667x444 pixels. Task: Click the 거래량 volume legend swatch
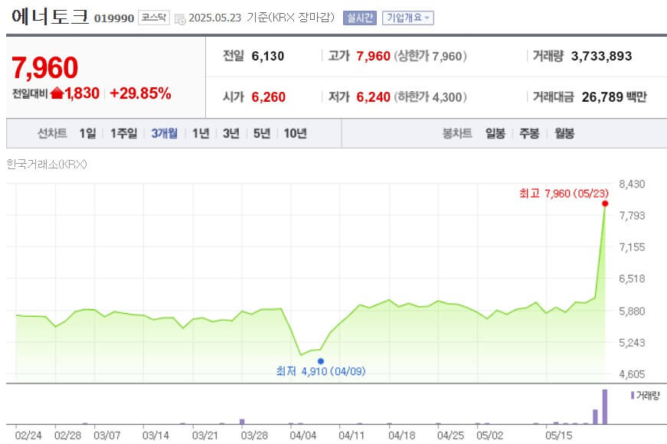[633, 396]
